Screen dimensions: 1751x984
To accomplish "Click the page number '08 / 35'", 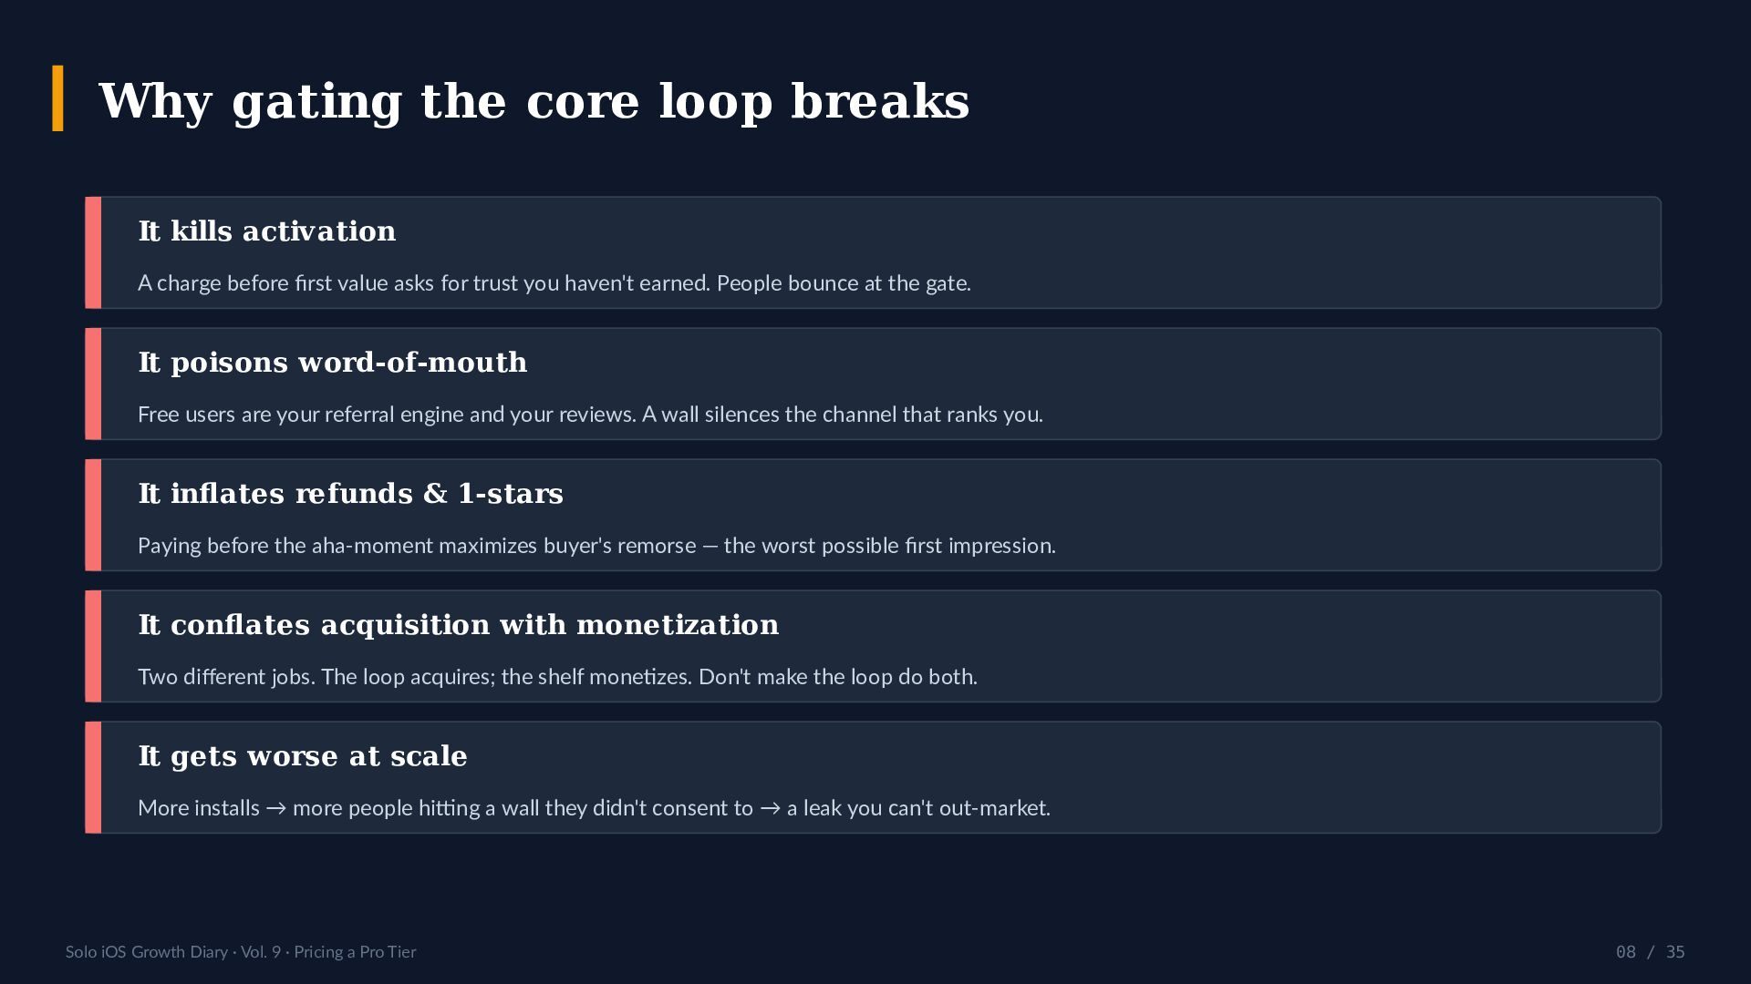I will pyautogui.click(x=1650, y=952).
